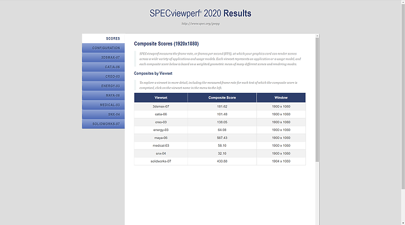Select the medical-03 table cell
This screenshot has height=225, width=405.
click(161, 146)
